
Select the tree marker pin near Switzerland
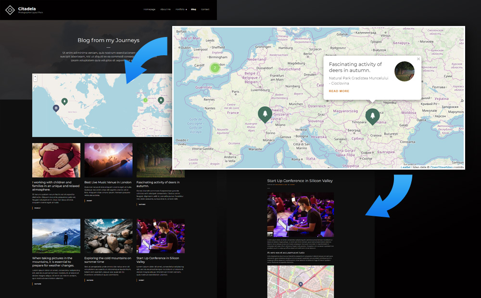click(x=264, y=114)
